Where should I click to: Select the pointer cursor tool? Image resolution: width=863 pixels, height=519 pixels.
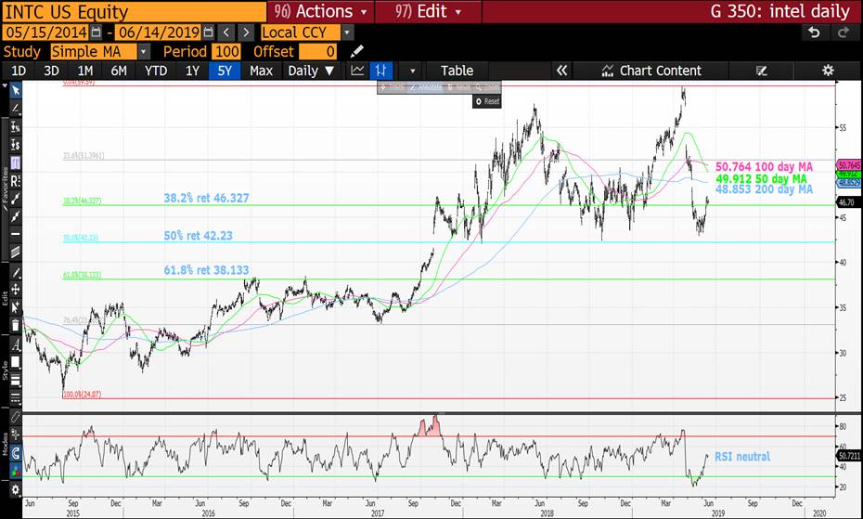coord(16,90)
